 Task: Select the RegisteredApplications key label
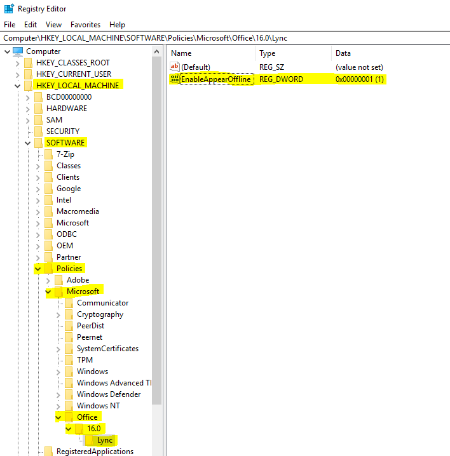tap(95, 452)
